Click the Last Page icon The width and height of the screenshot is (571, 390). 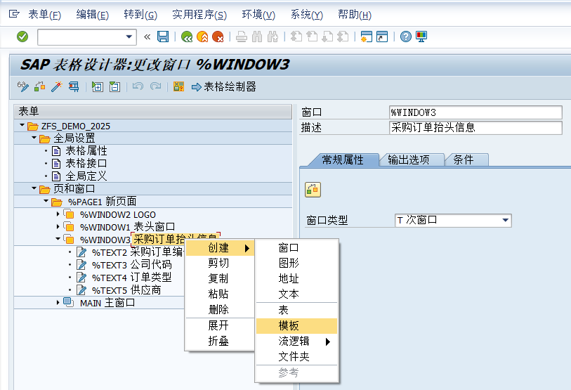tap(343, 37)
